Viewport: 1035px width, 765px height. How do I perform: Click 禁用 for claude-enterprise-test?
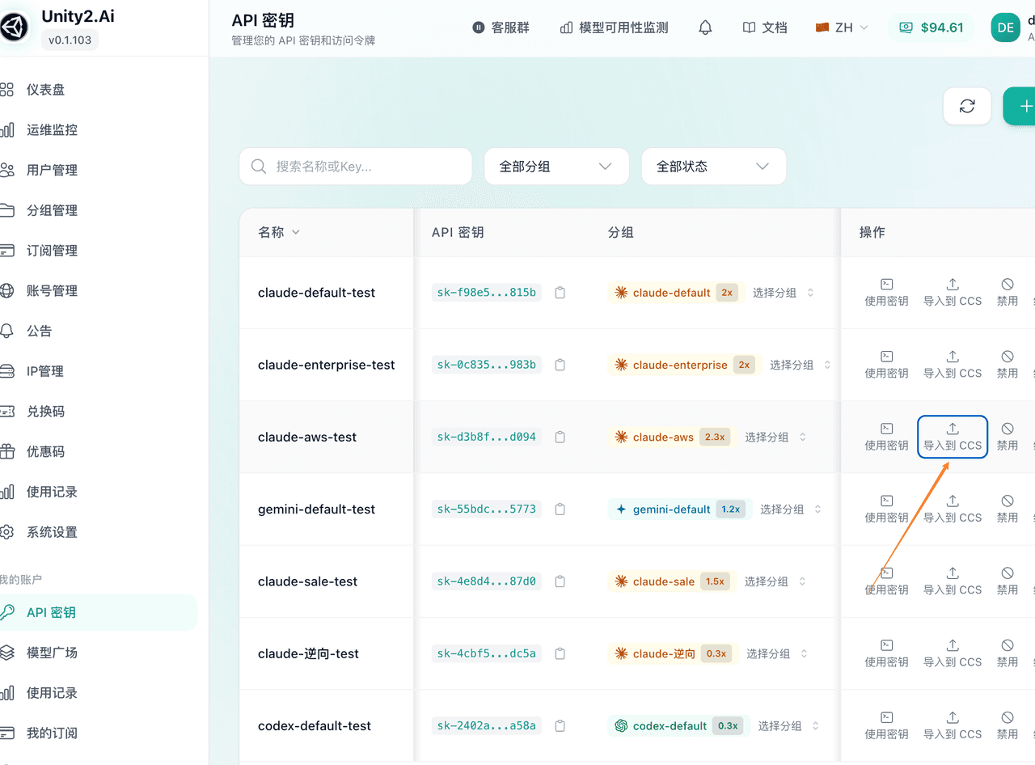pyautogui.click(x=1008, y=365)
